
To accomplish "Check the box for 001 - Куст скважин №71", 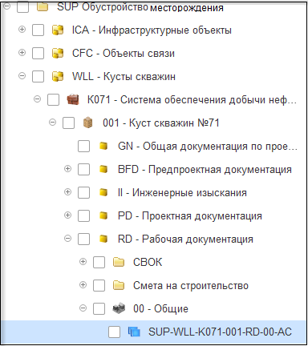I will pos(68,123).
